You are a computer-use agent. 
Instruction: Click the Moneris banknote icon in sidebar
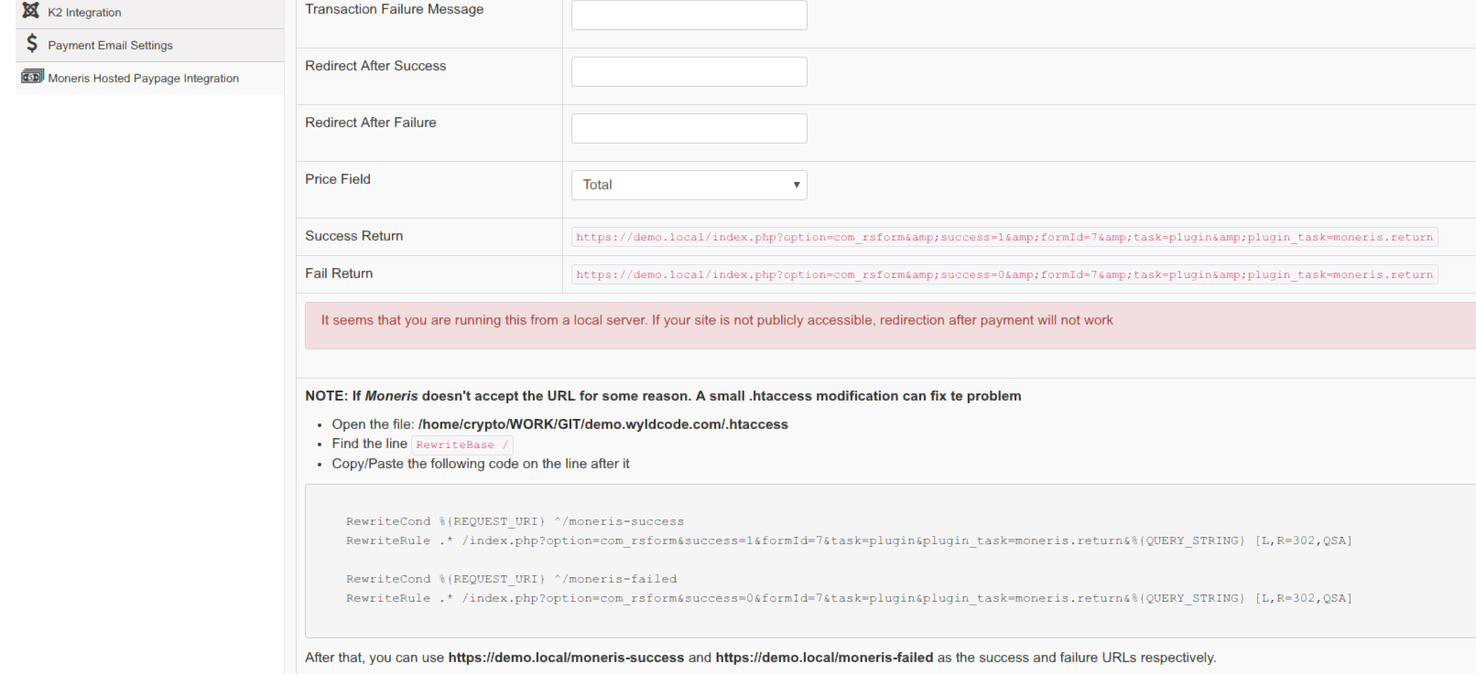[x=32, y=77]
